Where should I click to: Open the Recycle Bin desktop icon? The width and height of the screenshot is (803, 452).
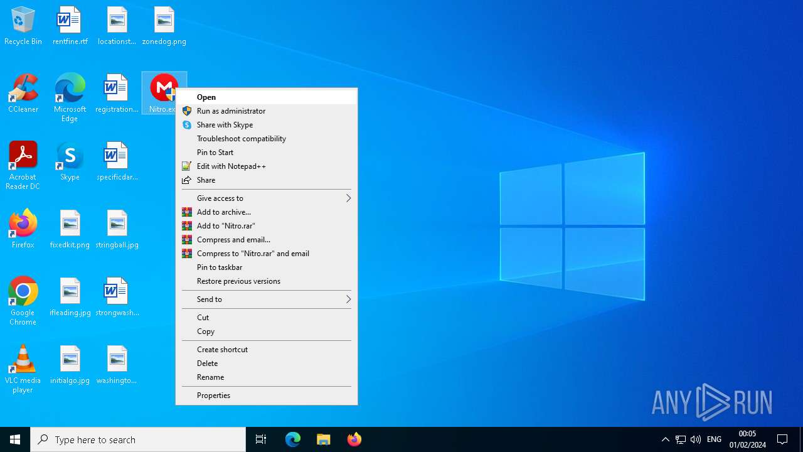(23, 26)
